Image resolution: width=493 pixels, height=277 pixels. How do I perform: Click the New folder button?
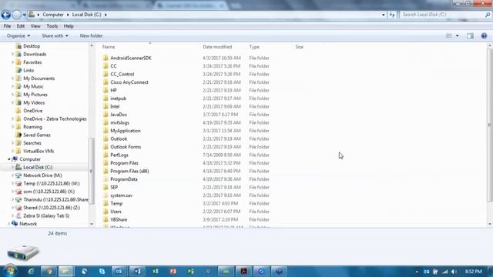[91, 36]
